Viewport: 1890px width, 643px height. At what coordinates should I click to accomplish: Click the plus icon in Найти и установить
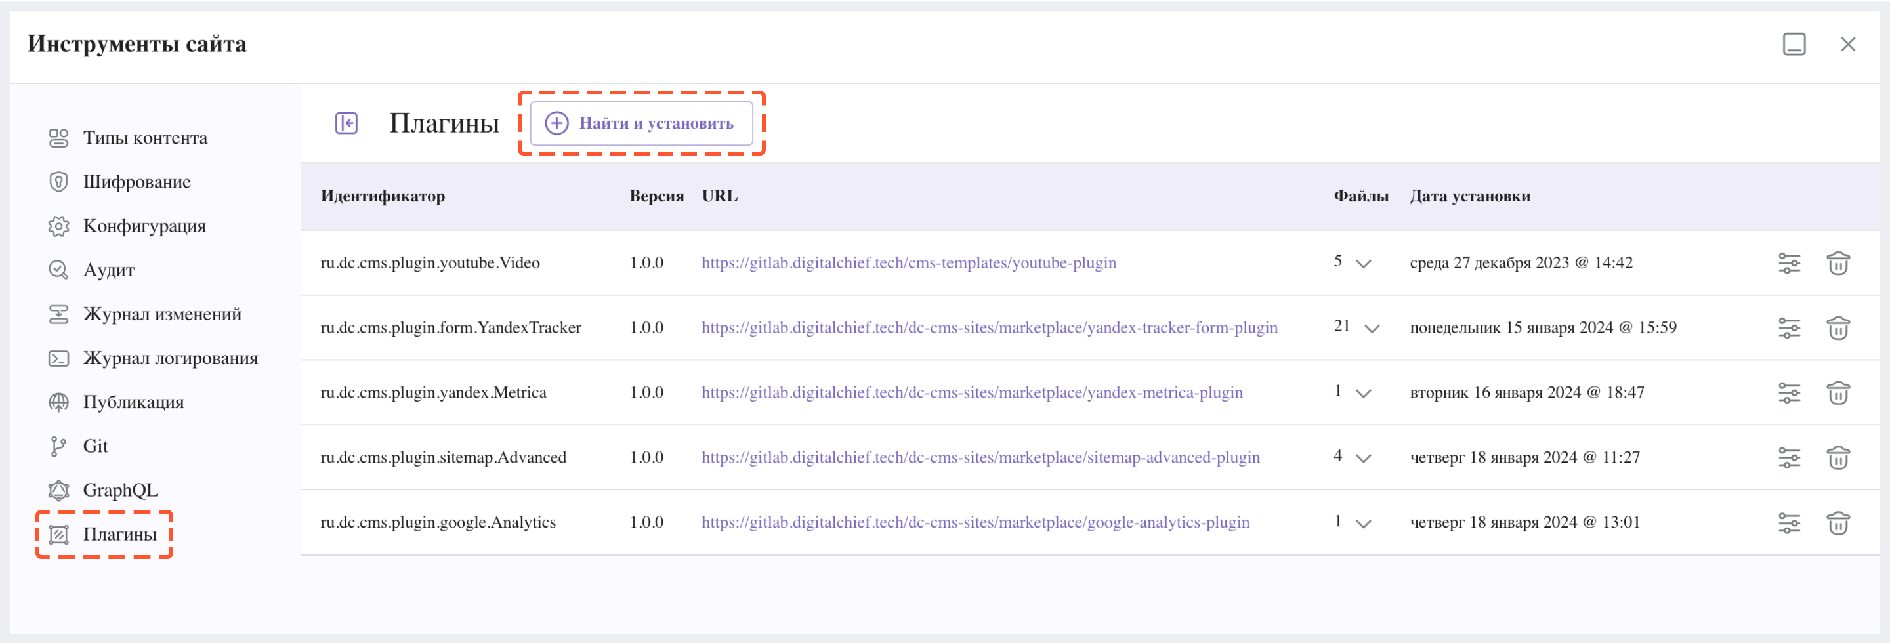click(x=557, y=123)
